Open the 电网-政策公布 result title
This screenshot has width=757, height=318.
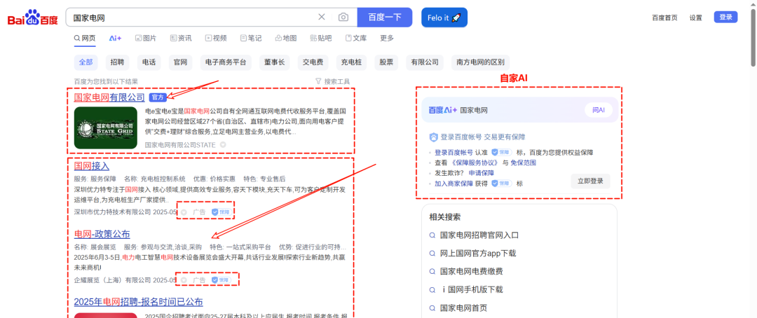(102, 235)
